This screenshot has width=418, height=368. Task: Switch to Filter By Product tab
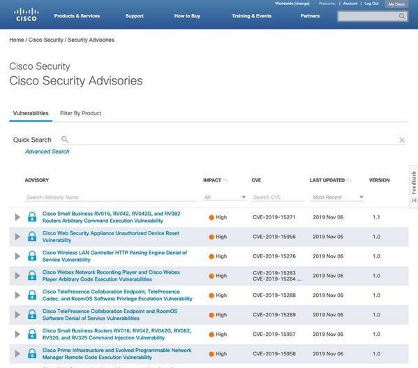(x=80, y=113)
